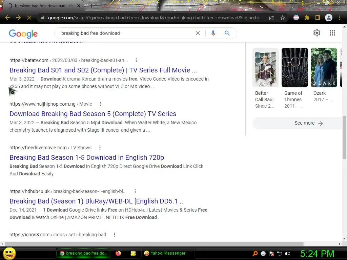Clear the search query text
The image size is (347, 260).
coord(198,33)
